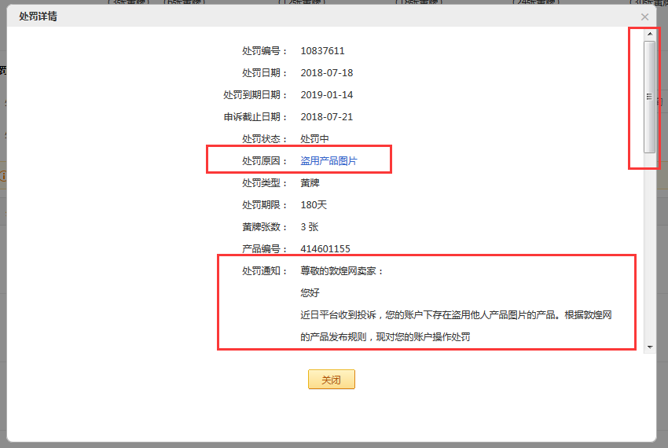Select the expiry date 2019-01-14

click(327, 94)
